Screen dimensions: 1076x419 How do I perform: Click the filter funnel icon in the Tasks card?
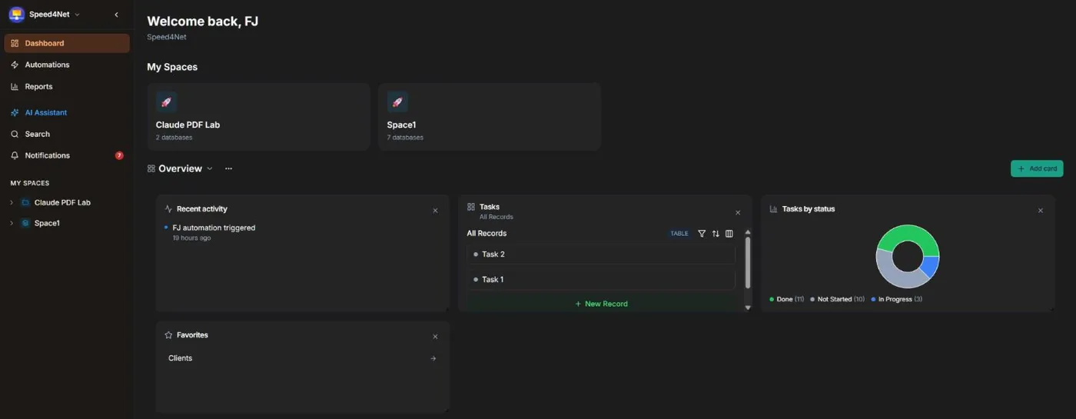tap(702, 234)
